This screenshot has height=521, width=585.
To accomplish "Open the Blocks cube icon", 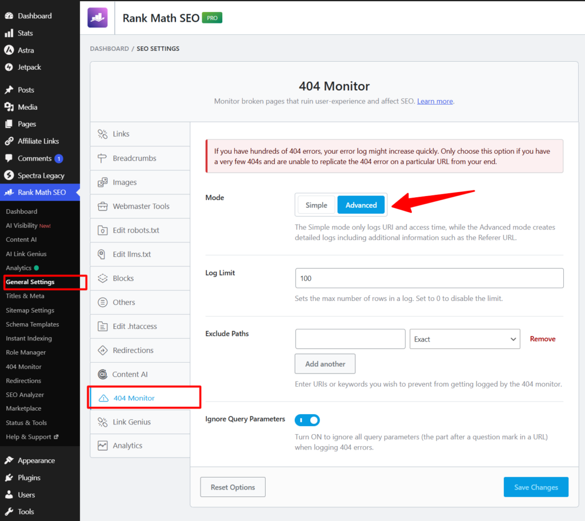I will (102, 279).
